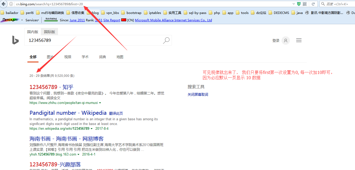Click the 20 - 29 条结果 count text

(52, 76)
